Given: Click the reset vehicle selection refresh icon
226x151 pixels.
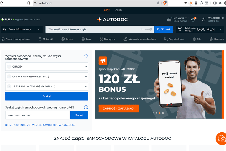Looking at the screenshot, I should (x=86, y=56).
